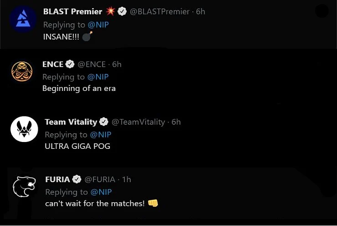Click Team Vitality's verified checkmark badge
This screenshot has width=337, height=226.
(x=104, y=122)
